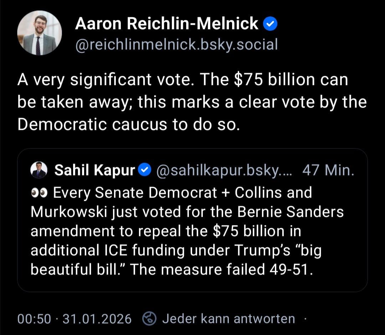The width and height of the screenshot is (385, 335).
Task: Open the @reichlinmelnick.bsky.social handle
Action: tap(176, 45)
